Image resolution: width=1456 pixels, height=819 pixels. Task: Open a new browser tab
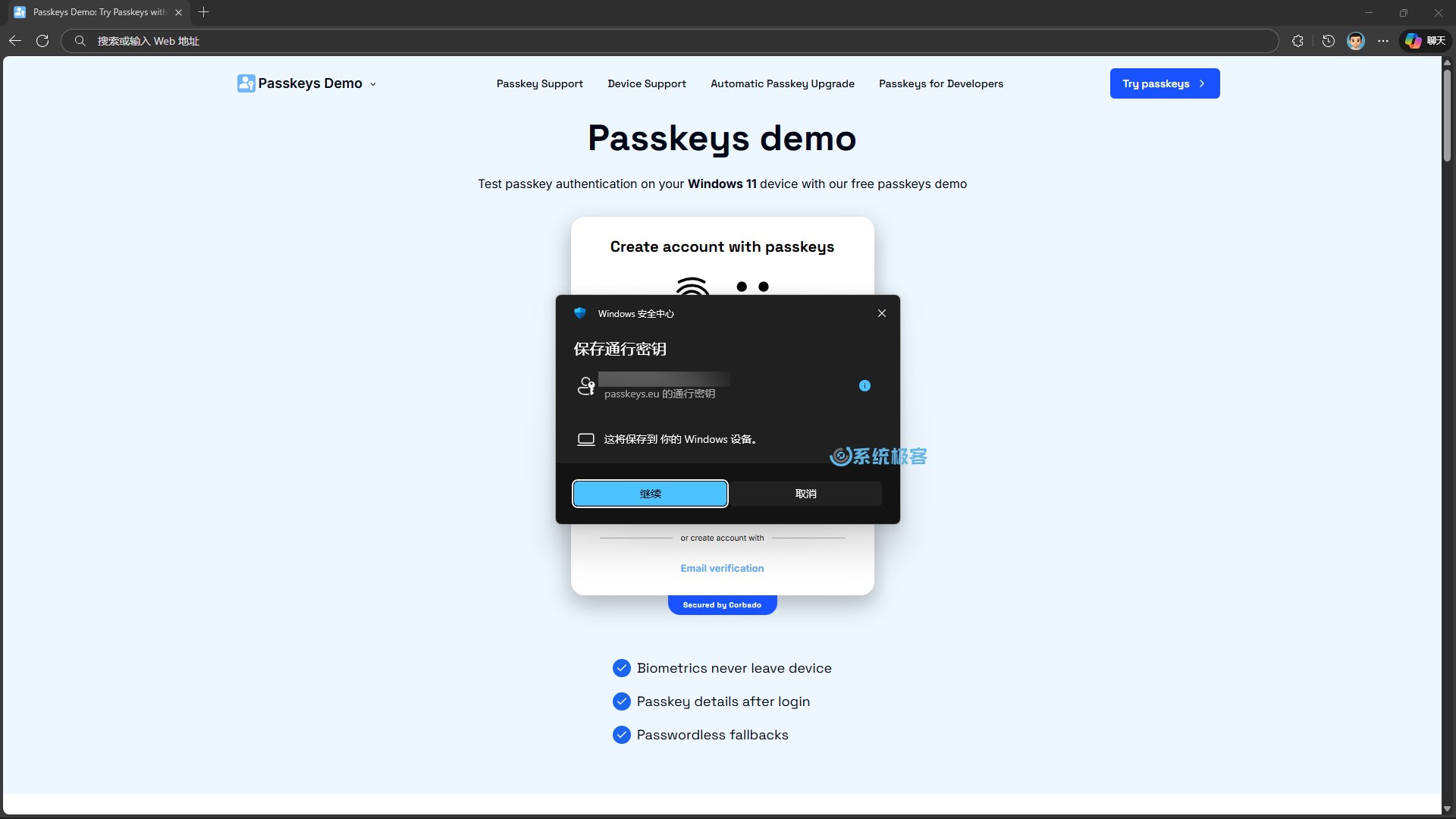203,12
